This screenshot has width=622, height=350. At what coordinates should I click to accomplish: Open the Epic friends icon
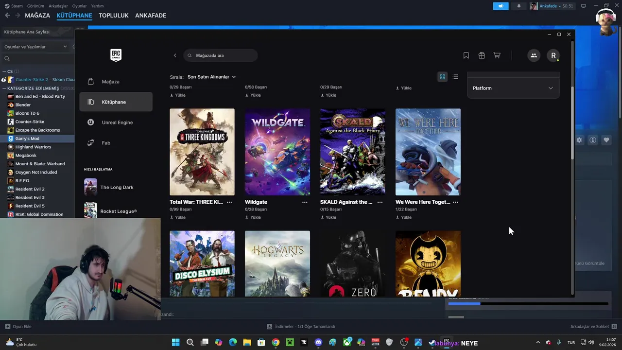(534, 55)
